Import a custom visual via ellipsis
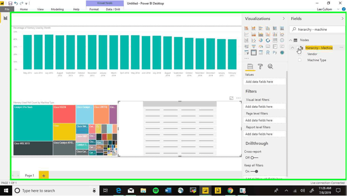 pos(246,59)
